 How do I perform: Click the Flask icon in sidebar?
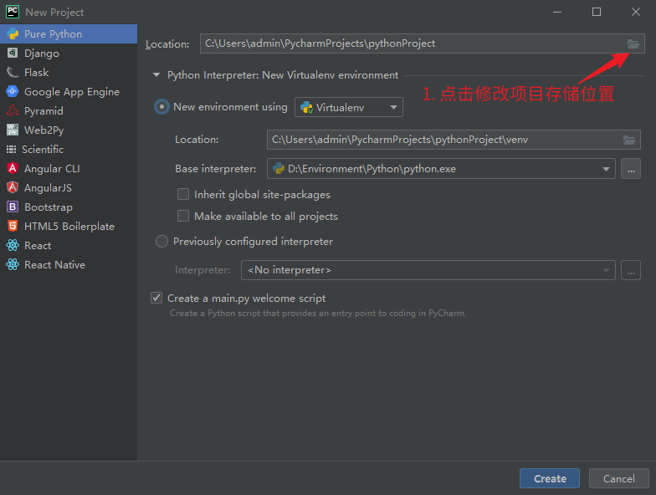(13, 73)
